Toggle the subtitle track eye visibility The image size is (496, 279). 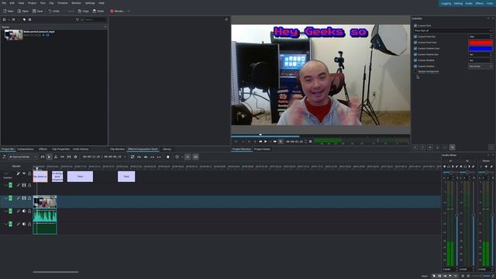[x=24, y=174]
